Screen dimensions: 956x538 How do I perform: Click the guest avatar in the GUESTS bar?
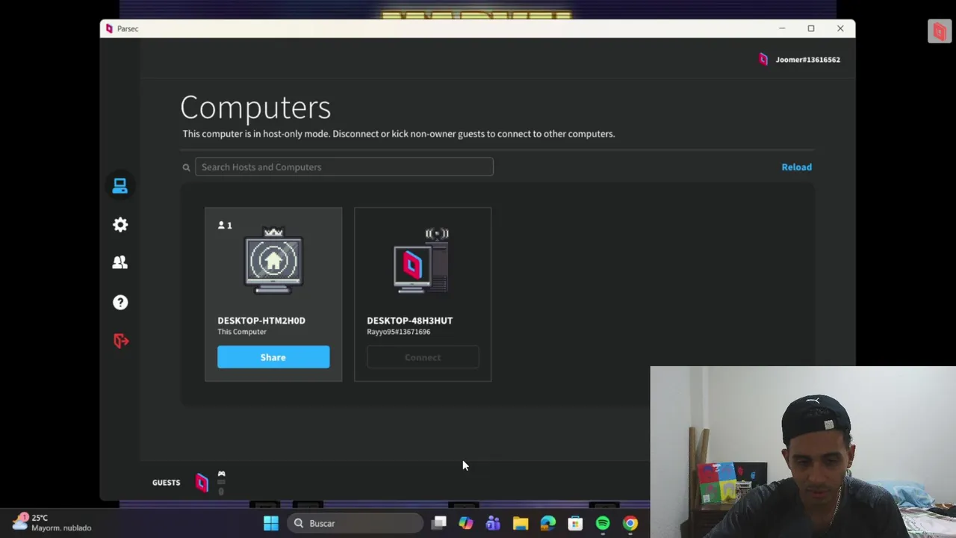point(202,483)
